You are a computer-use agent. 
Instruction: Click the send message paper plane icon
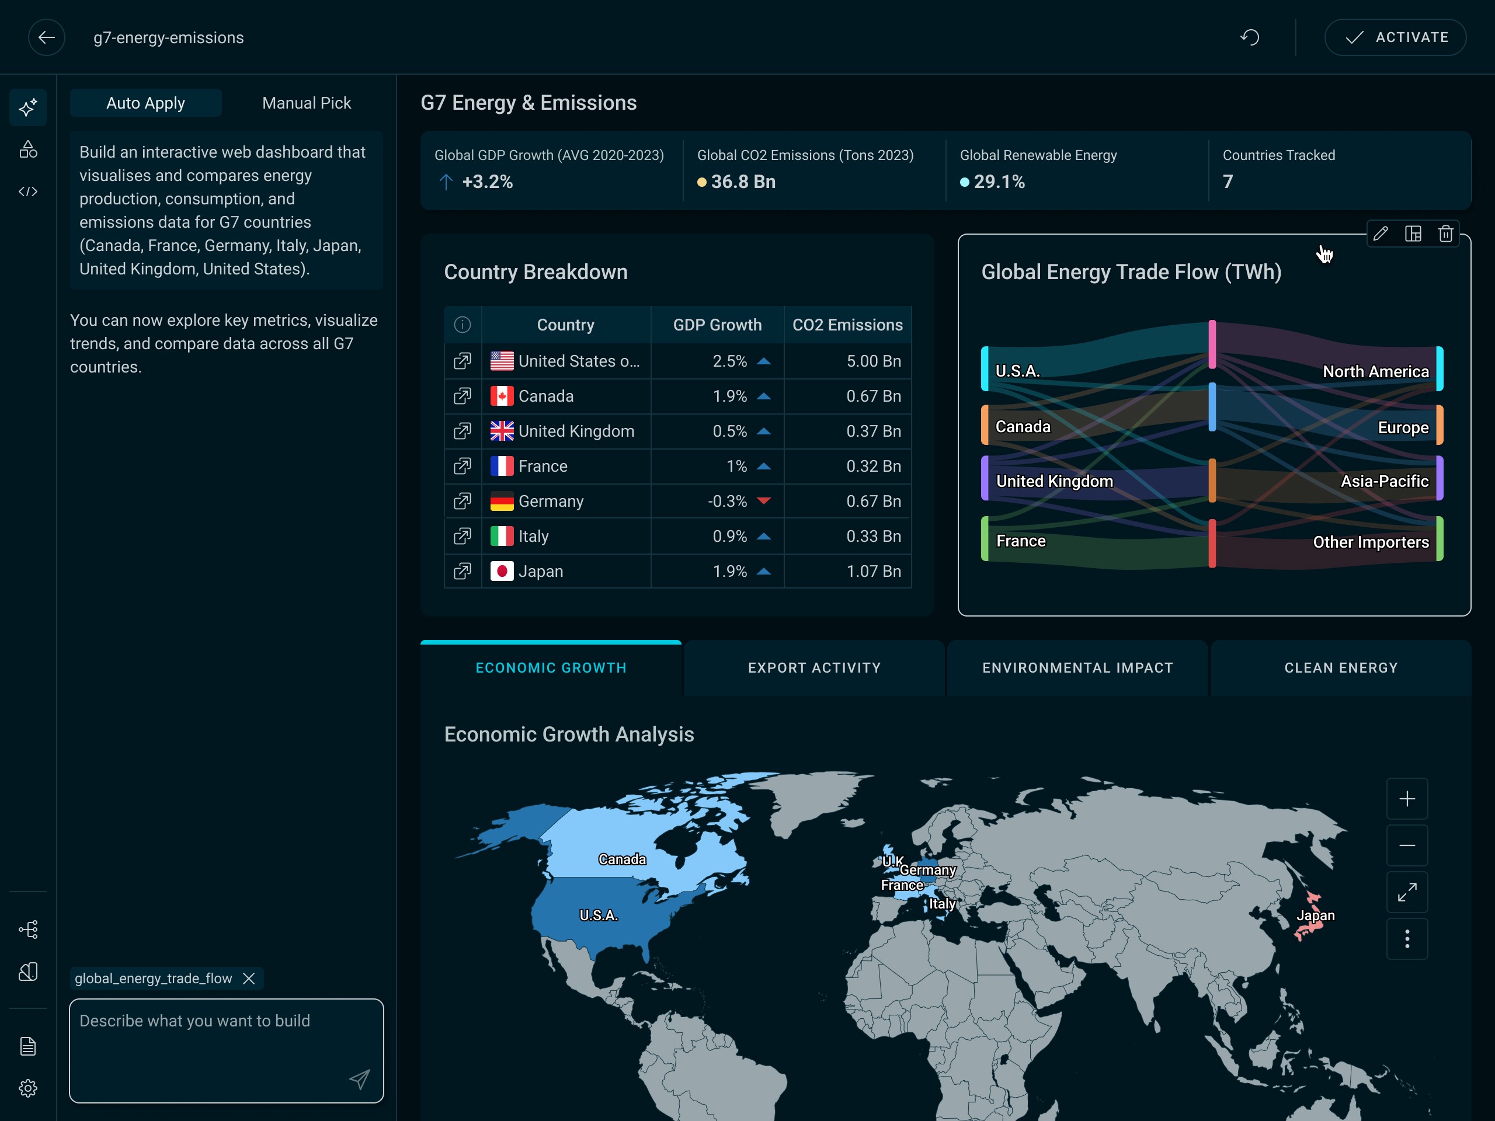tap(360, 1079)
